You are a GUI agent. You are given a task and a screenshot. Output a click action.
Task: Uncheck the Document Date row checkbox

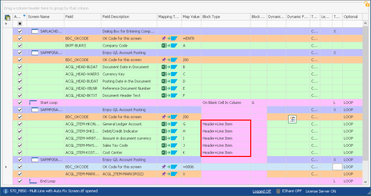(x=20, y=67)
